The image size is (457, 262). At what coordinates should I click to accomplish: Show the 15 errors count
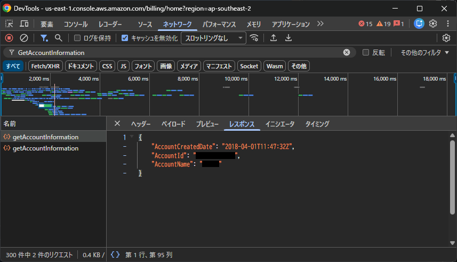pyautogui.click(x=365, y=23)
